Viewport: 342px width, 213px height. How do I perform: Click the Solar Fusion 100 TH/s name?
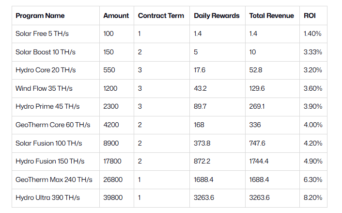pos(49,143)
